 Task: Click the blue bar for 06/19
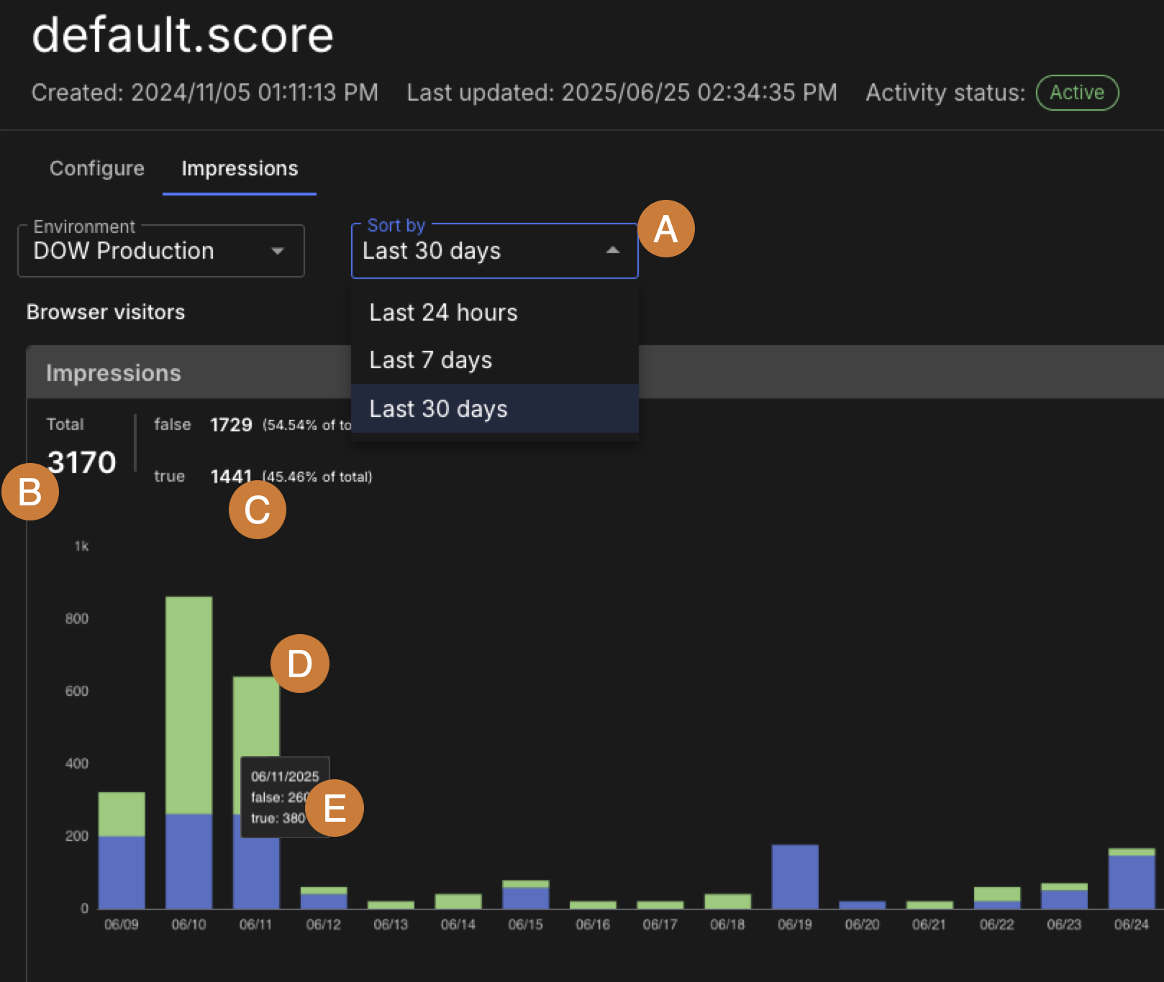tap(794, 876)
